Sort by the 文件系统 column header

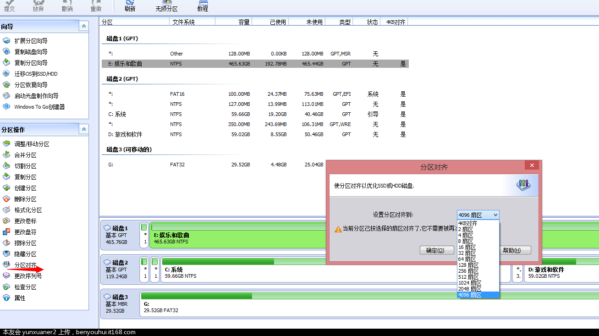pos(192,22)
